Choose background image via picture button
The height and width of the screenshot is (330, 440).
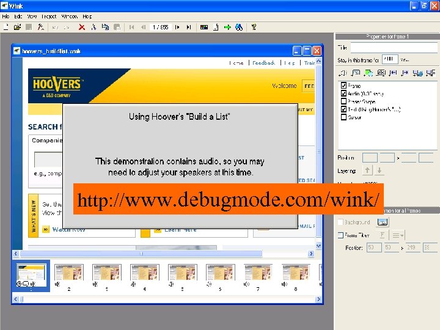click(383, 222)
